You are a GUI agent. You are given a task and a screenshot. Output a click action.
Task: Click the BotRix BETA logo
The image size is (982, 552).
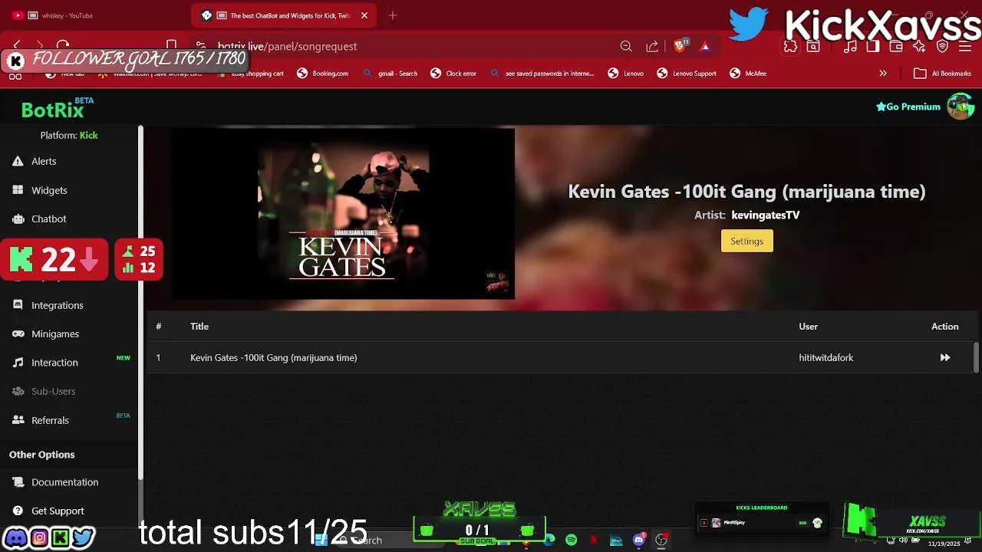tap(57, 109)
